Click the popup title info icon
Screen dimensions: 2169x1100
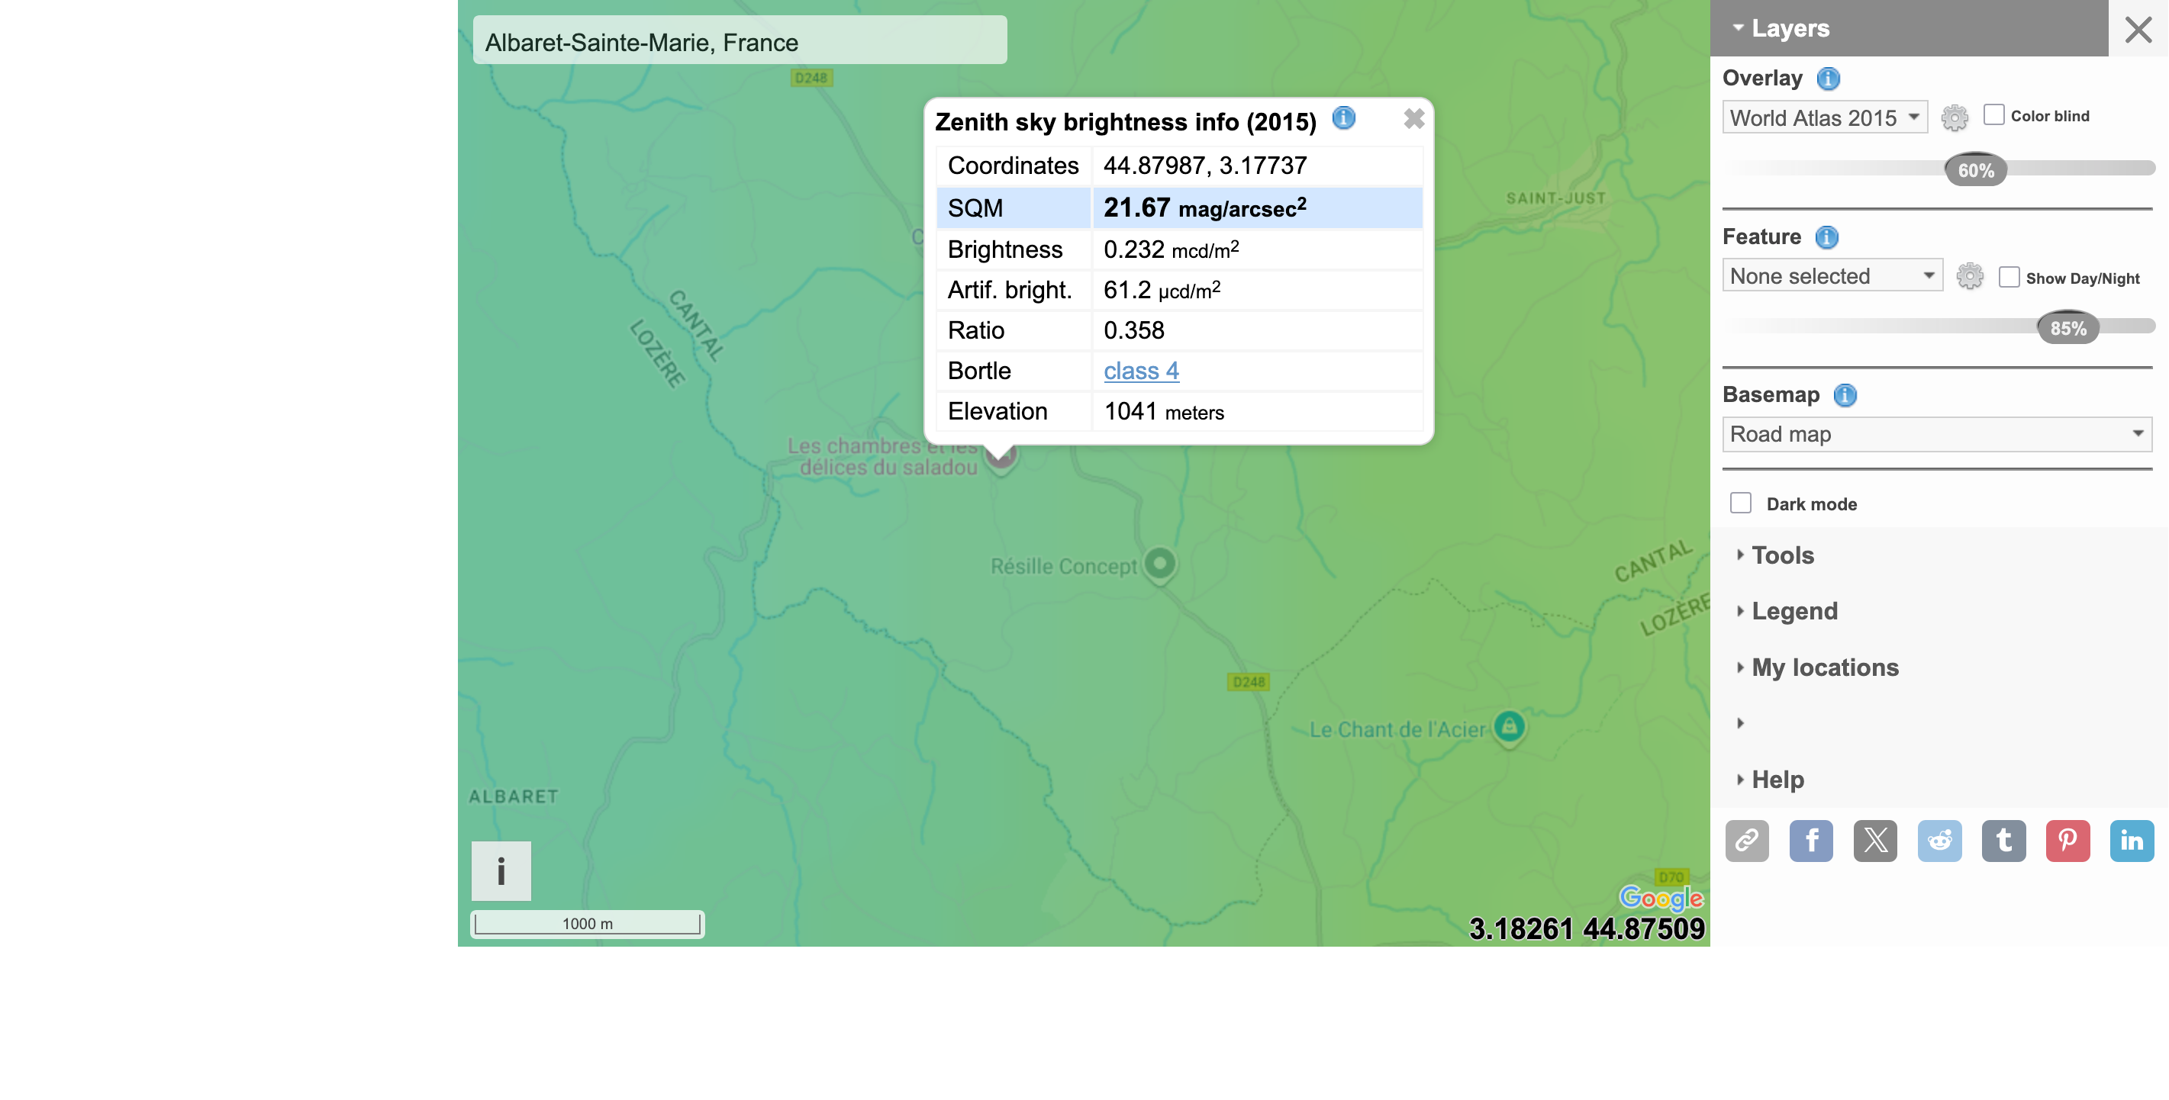1344,119
